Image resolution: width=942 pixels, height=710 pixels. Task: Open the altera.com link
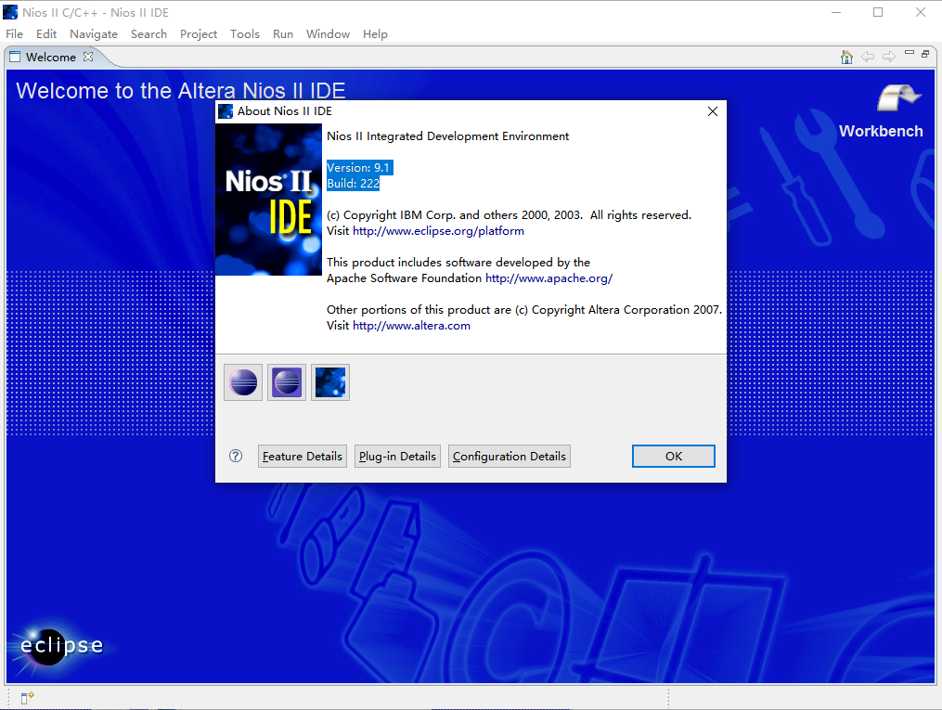click(411, 326)
